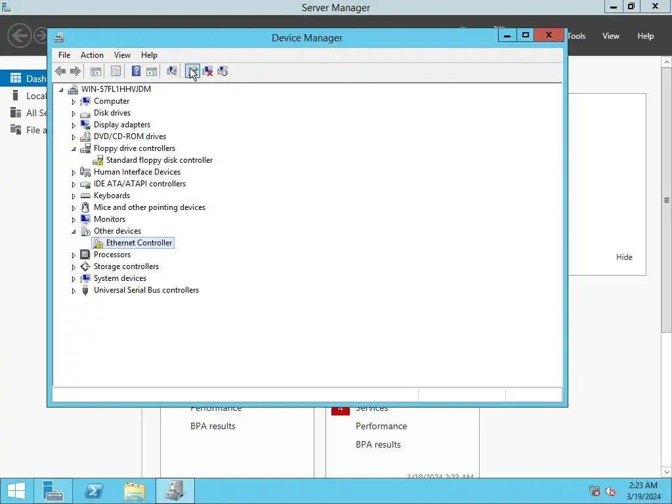Toggle the Show/Hide Action Pane toolbar icon
This screenshot has width=672, height=504.
152,71
